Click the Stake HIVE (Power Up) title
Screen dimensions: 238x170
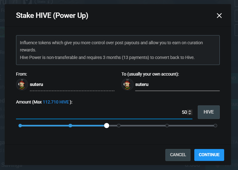point(52,15)
